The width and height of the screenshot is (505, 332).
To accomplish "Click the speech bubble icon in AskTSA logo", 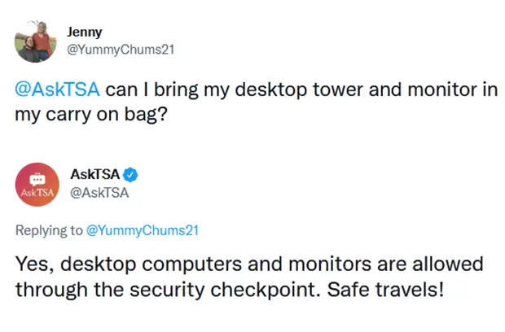I will click(x=37, y=180).
